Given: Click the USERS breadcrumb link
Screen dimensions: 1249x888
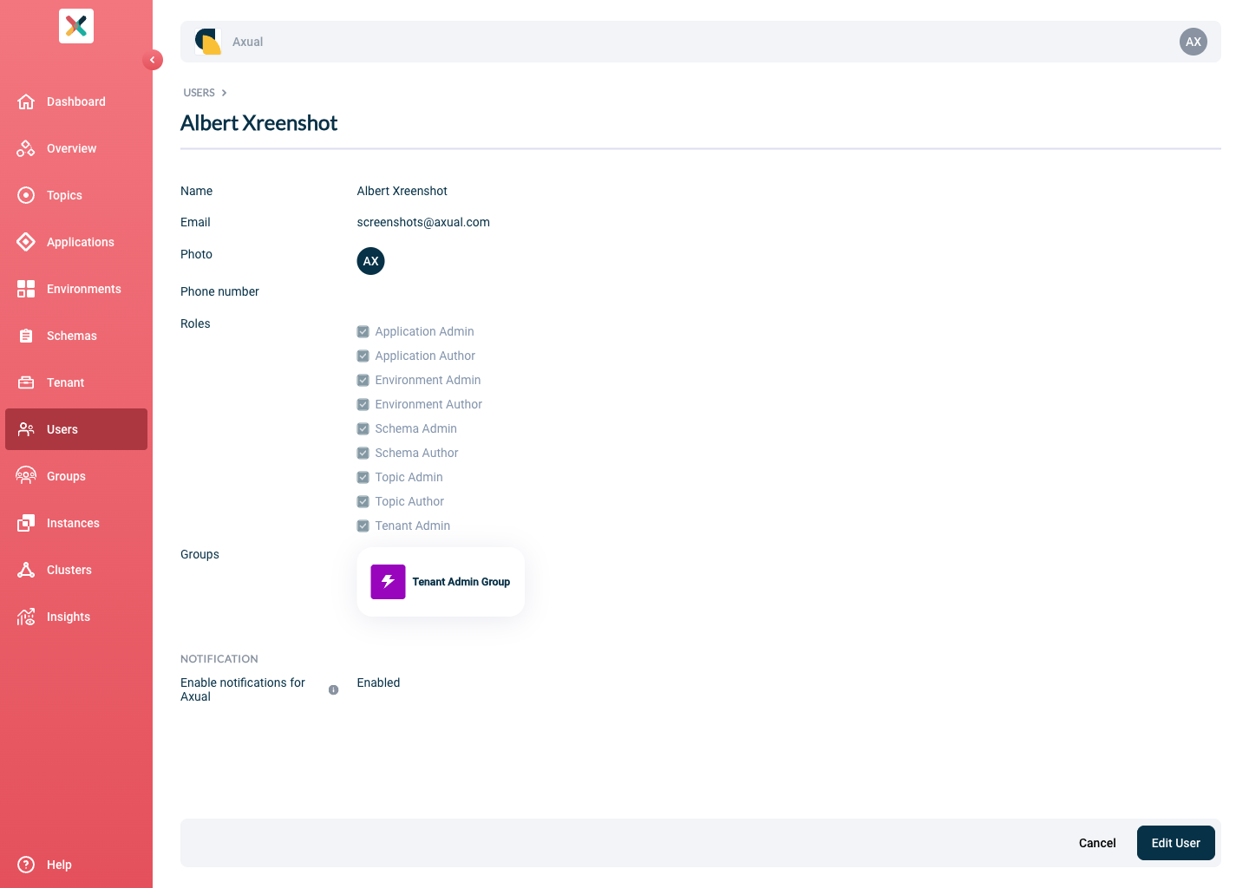Looking at the screenshot, I should [x=199, y=93].
